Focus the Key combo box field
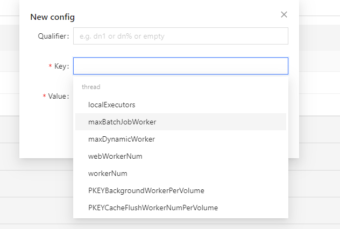Image resolution: width=340 pixels, height=229 pixels. (x=180, y=66)
